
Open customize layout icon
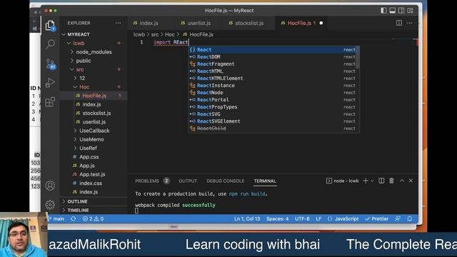[x=411, y=11]
